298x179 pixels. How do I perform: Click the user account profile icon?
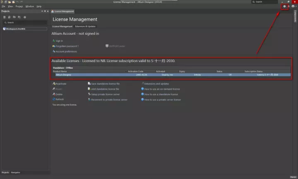293,6
